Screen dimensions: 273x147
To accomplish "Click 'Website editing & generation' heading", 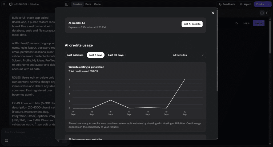I will point(86,67).
